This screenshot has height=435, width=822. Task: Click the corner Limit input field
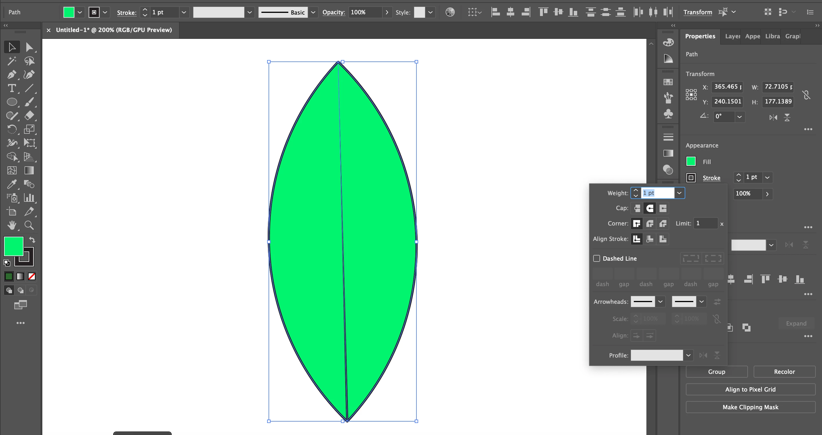tap(706, 223)
